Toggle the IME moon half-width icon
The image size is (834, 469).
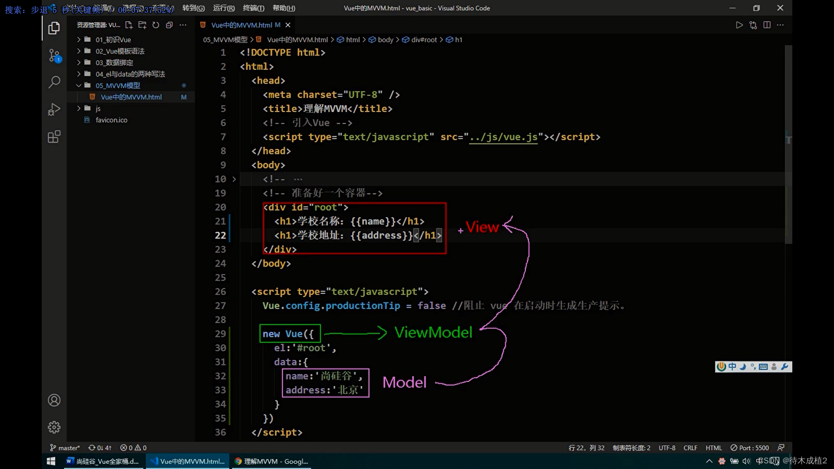click(x=743, y=367)
